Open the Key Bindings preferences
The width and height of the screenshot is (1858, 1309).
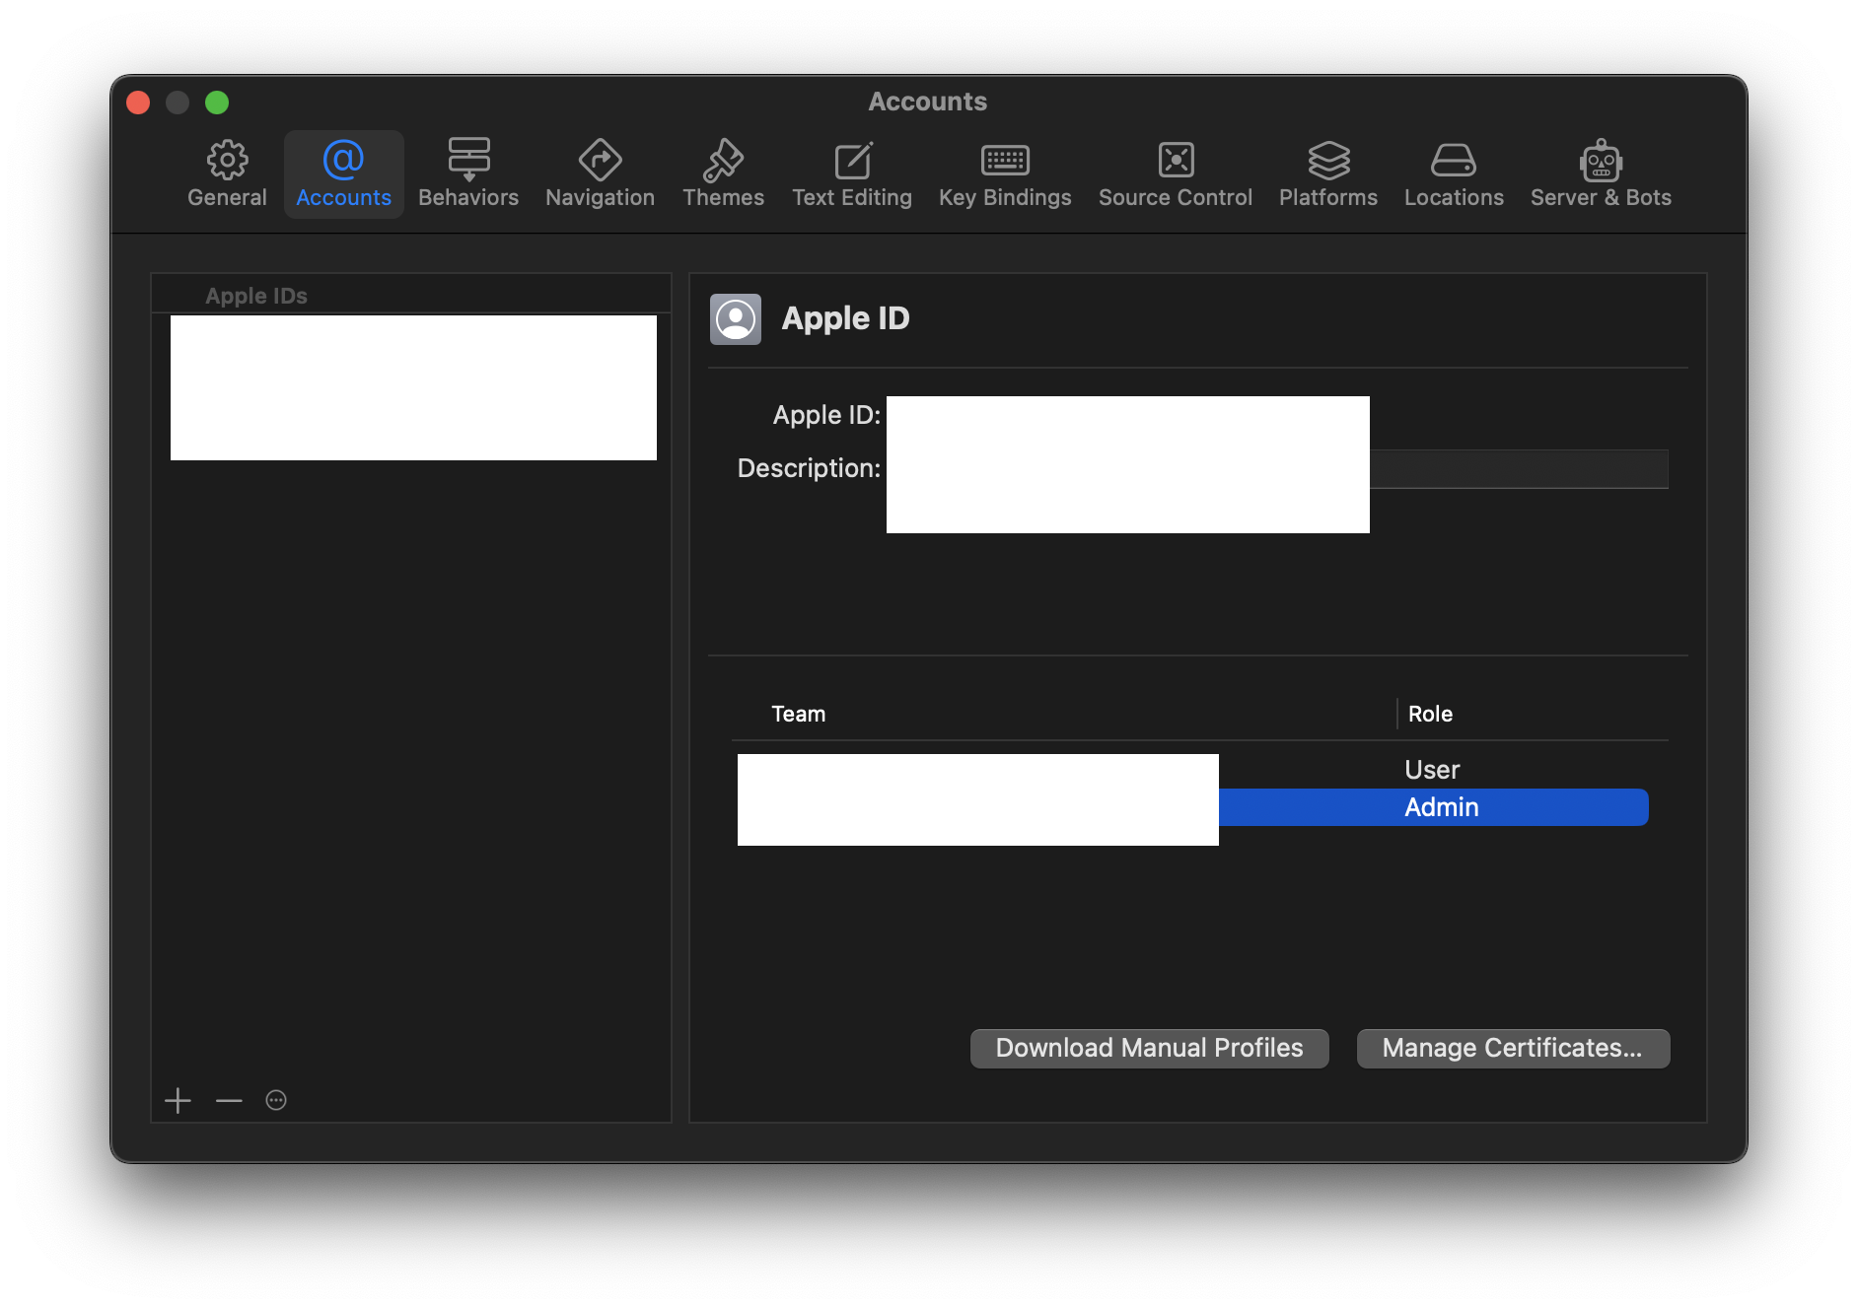point(1005,174)
